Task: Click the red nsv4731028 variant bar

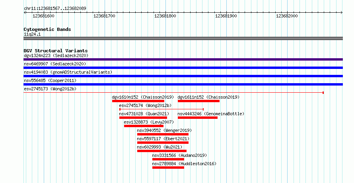Action: (x=143, y=118)
